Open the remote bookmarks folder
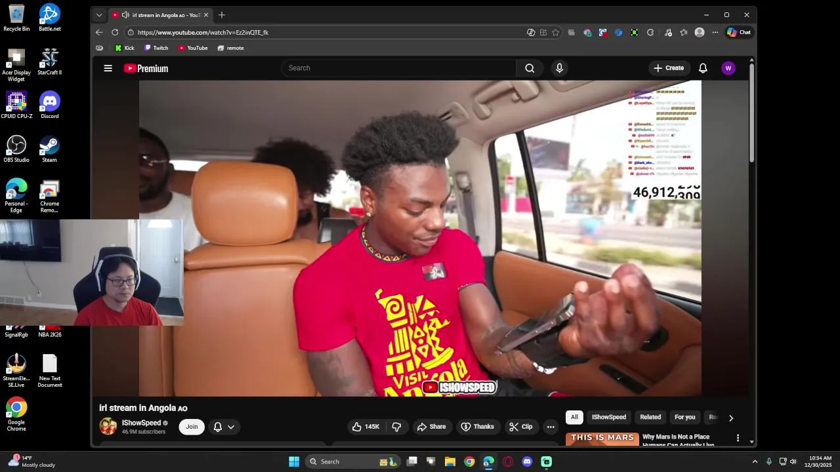This screenshot has width=840, height=472. pos(230,48)
